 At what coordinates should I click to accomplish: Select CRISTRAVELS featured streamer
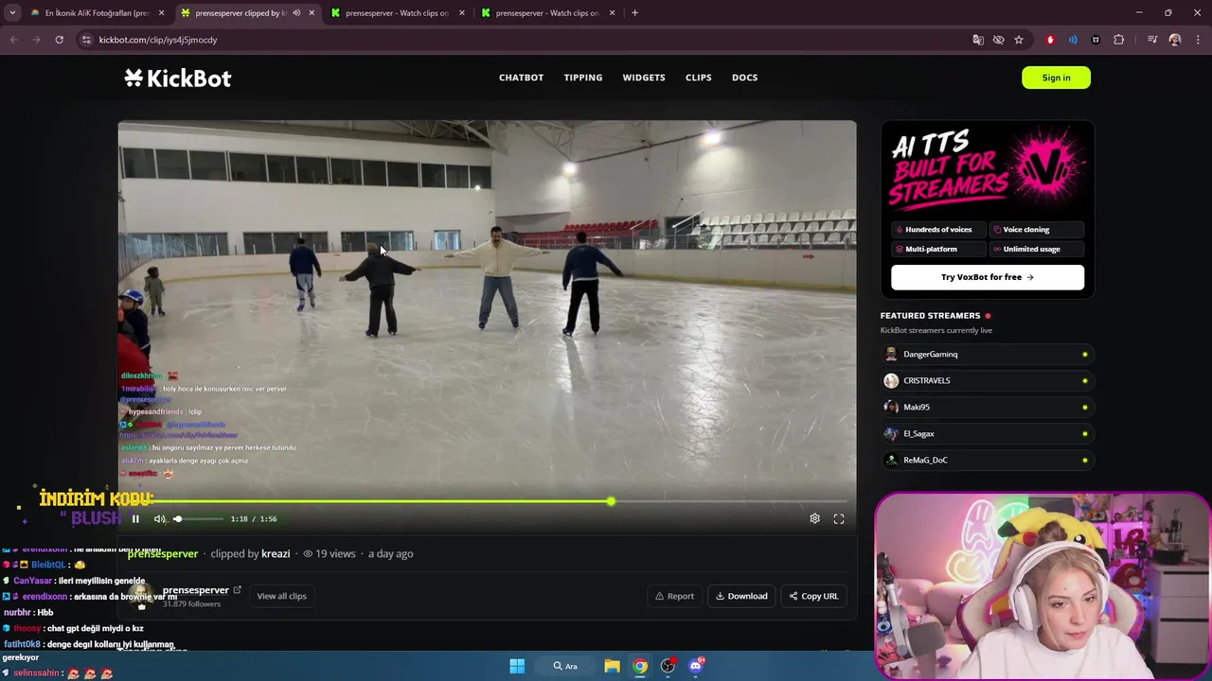pos(988,380)
